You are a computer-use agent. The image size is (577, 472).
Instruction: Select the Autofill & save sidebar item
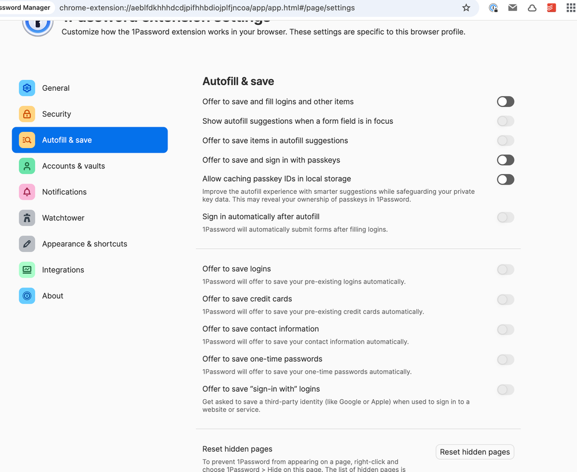(90, 140)
